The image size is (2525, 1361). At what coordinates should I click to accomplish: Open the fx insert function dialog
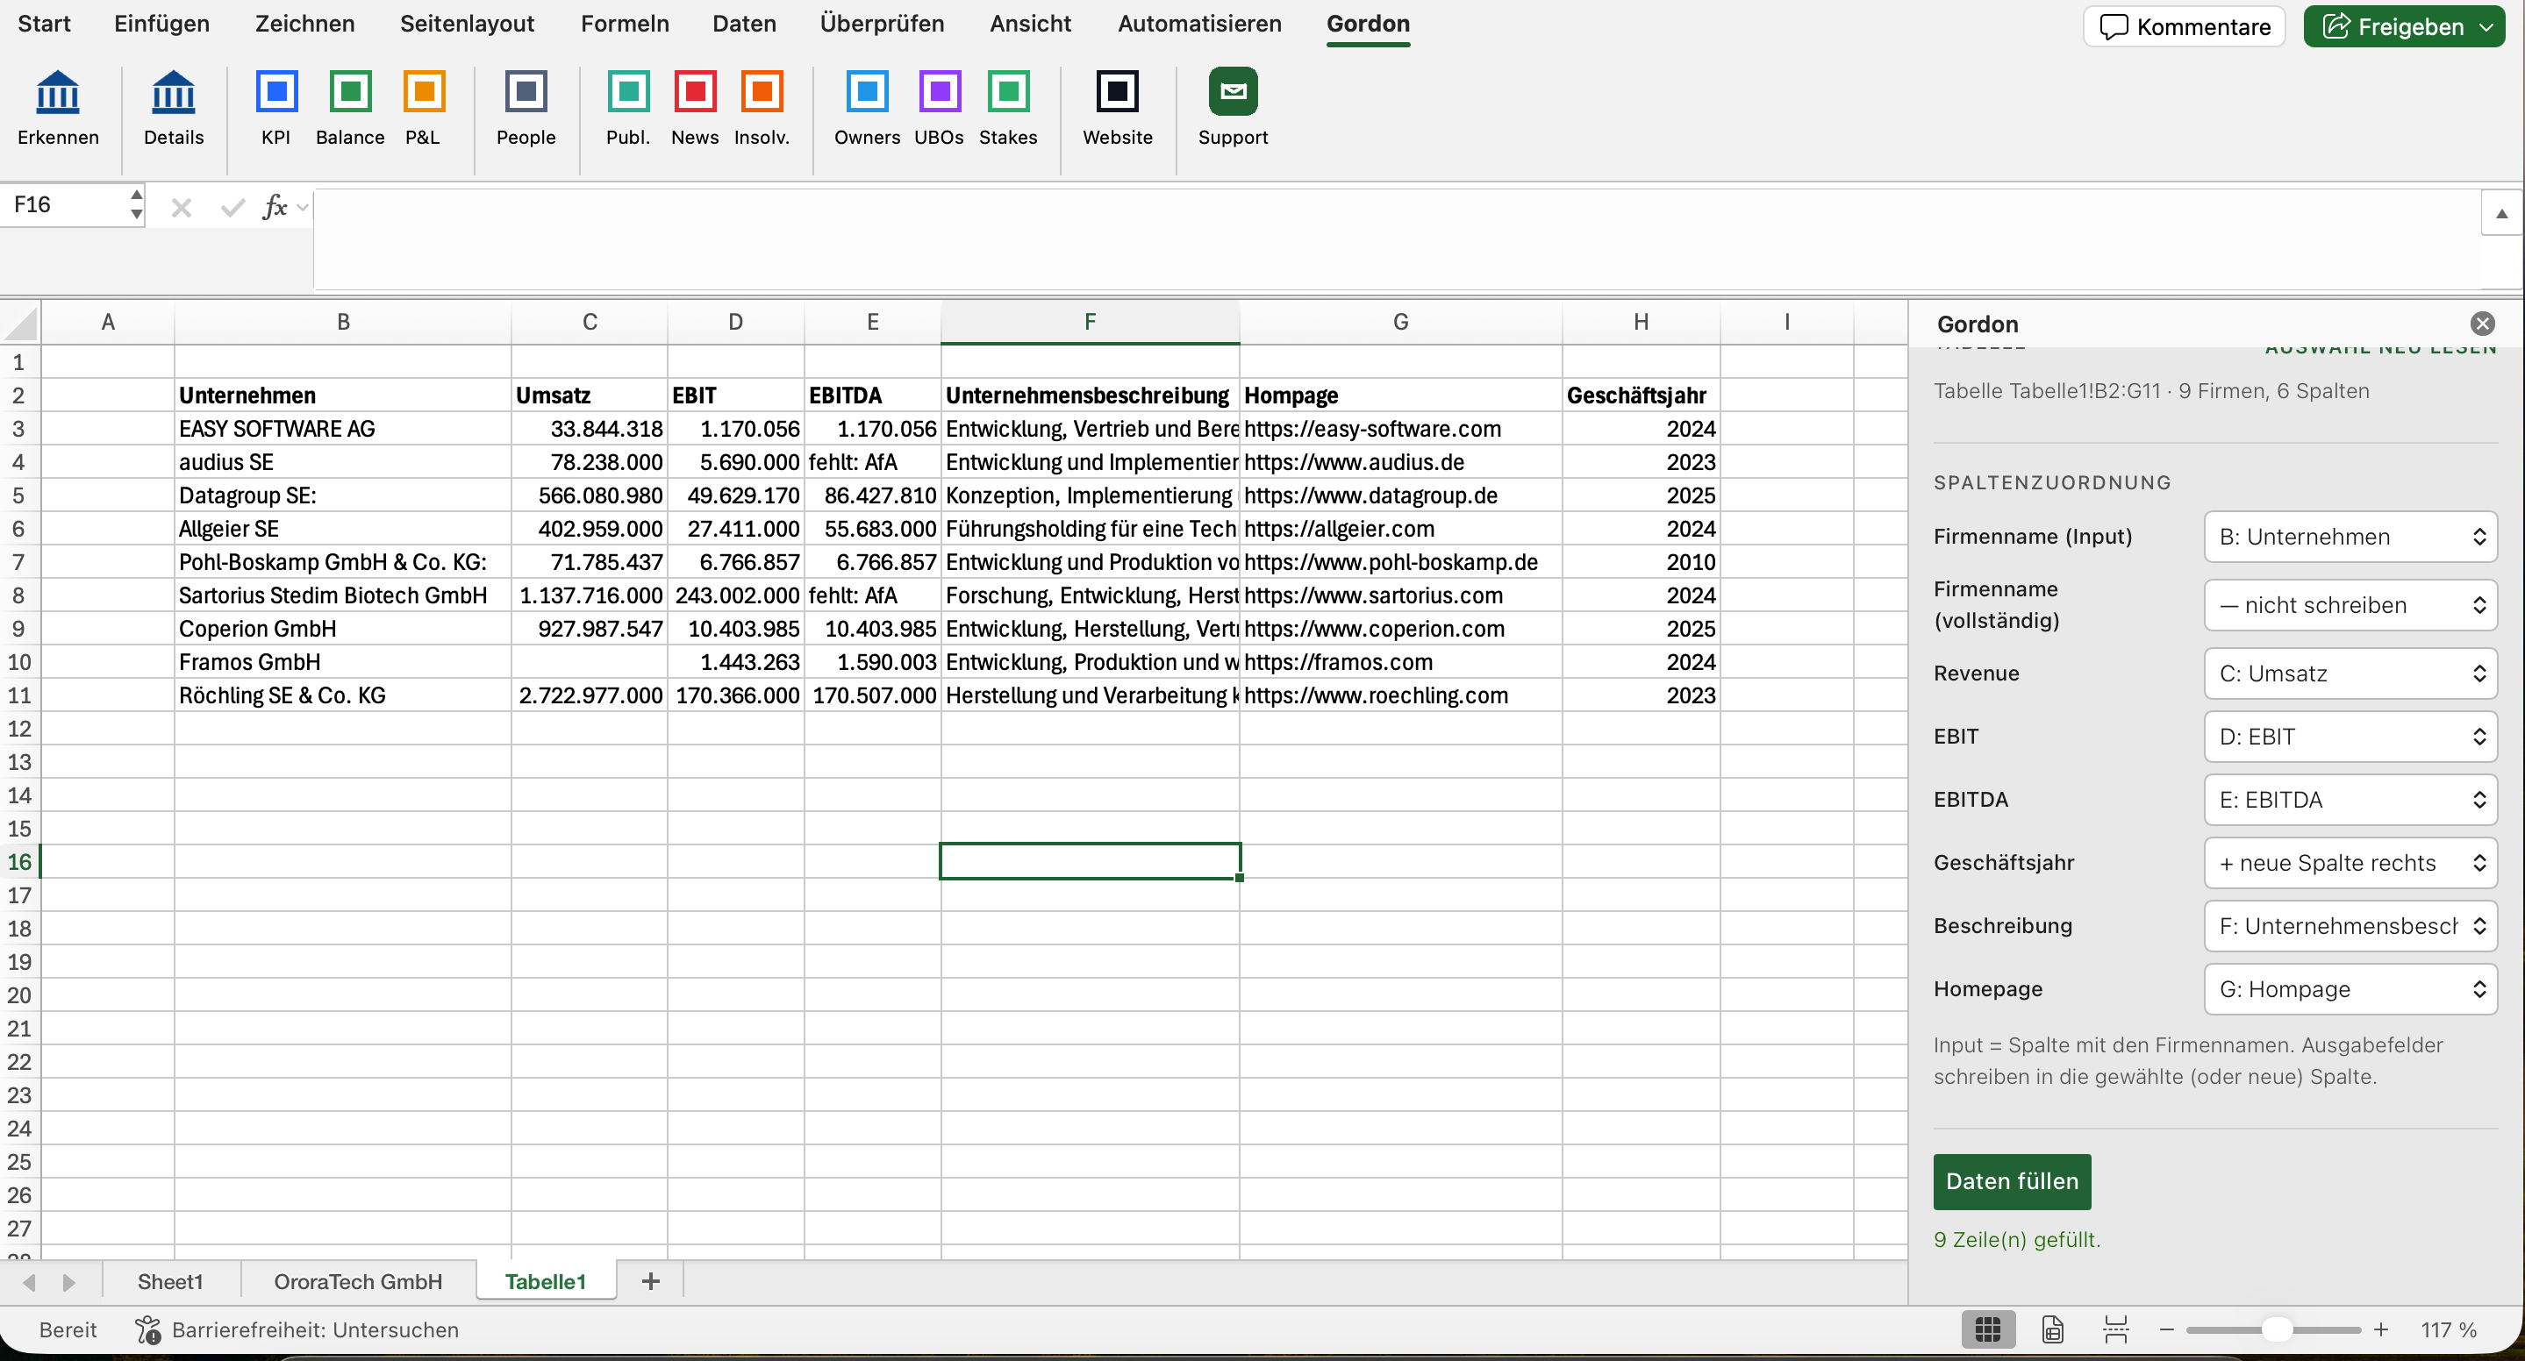point(275,207)
